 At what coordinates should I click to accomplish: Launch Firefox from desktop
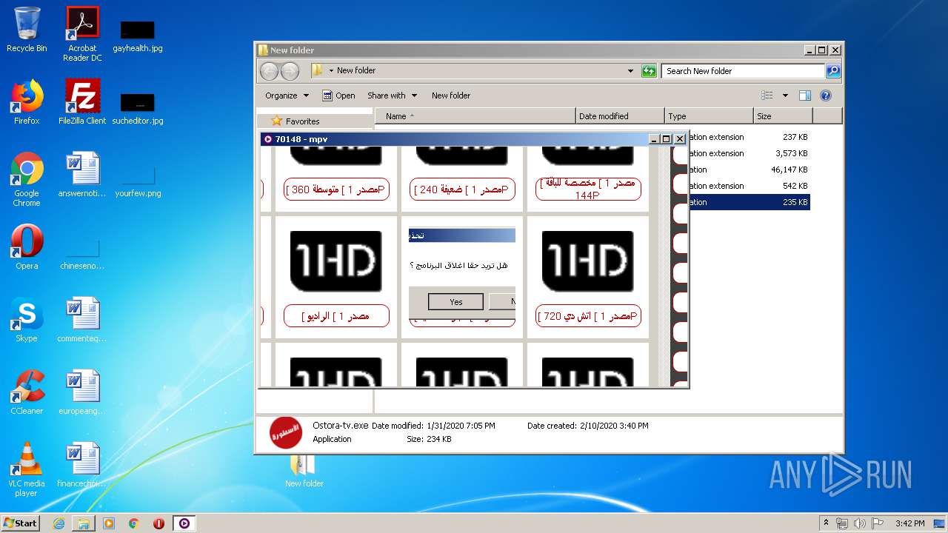click(x=27, y=102)
